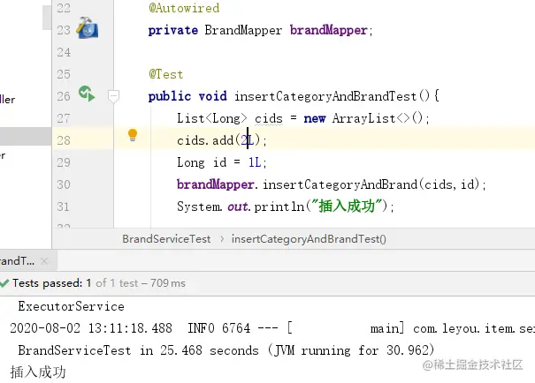Click the insertCategoryAndBrandTest() breadcrumb
Viewport: 535px width, 383px height.
(309, 239)
